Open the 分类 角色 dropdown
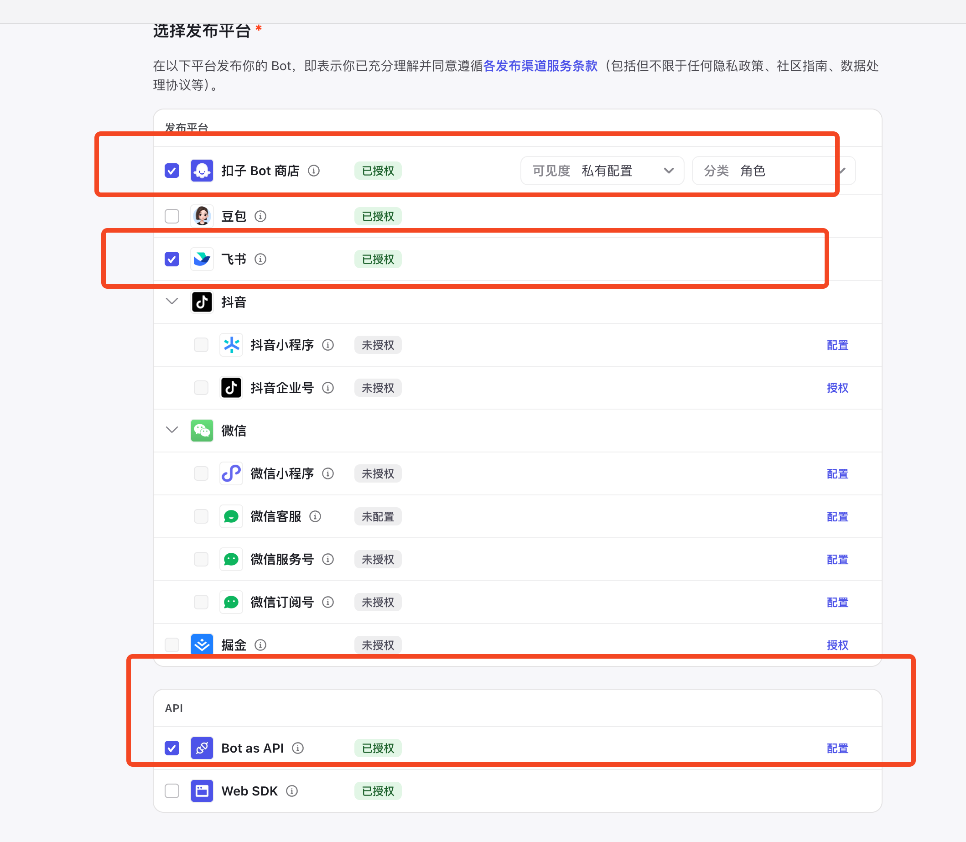Viewport: 966px width, 842px height. point(774,171)
